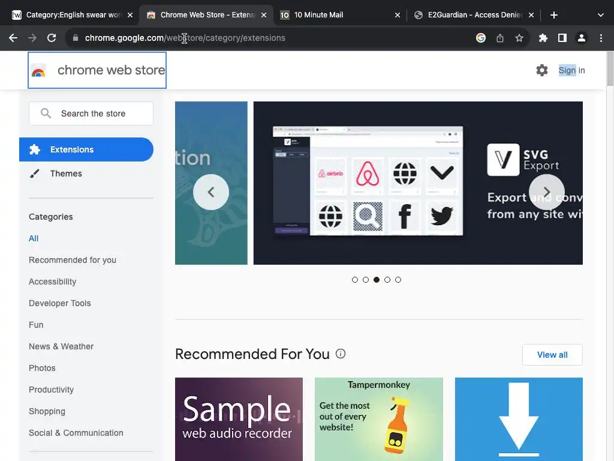
Task: Filter by Fun category
Action: [36, 325]
